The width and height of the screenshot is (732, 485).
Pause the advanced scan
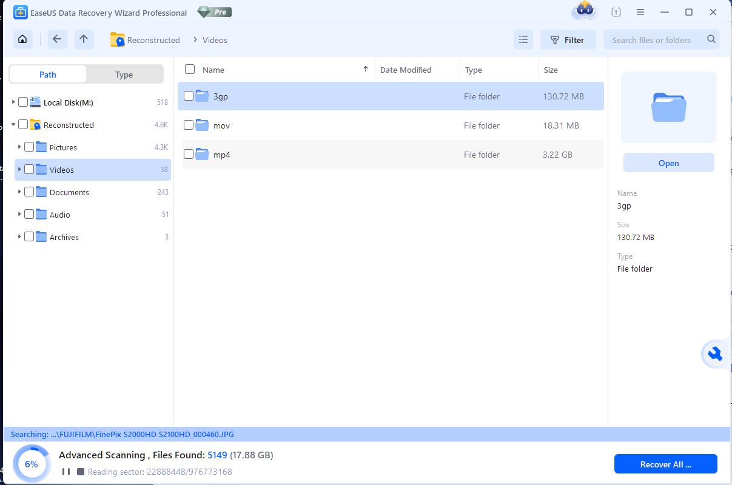click(x=65, y=472)
